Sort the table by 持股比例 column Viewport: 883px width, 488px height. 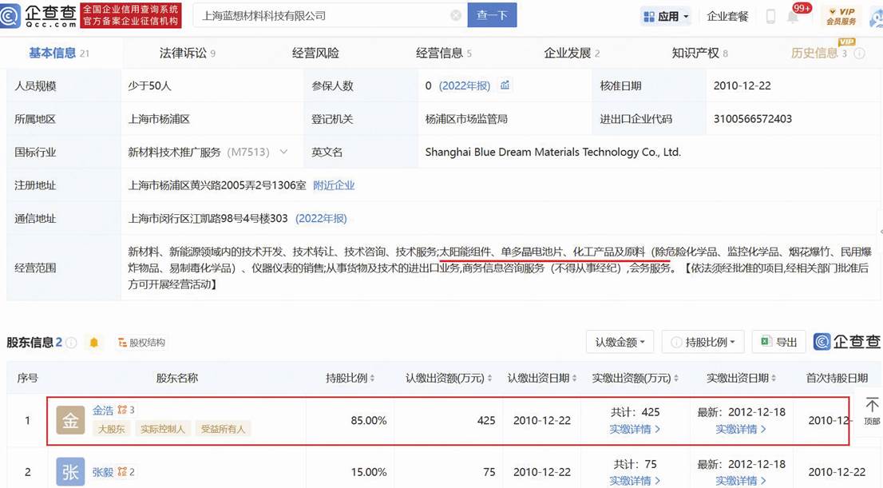coord(350,378)
